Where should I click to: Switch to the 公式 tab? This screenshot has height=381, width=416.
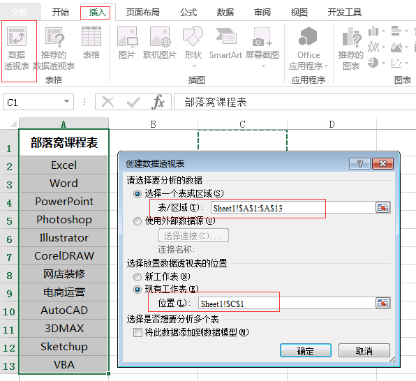pos(188,12)
